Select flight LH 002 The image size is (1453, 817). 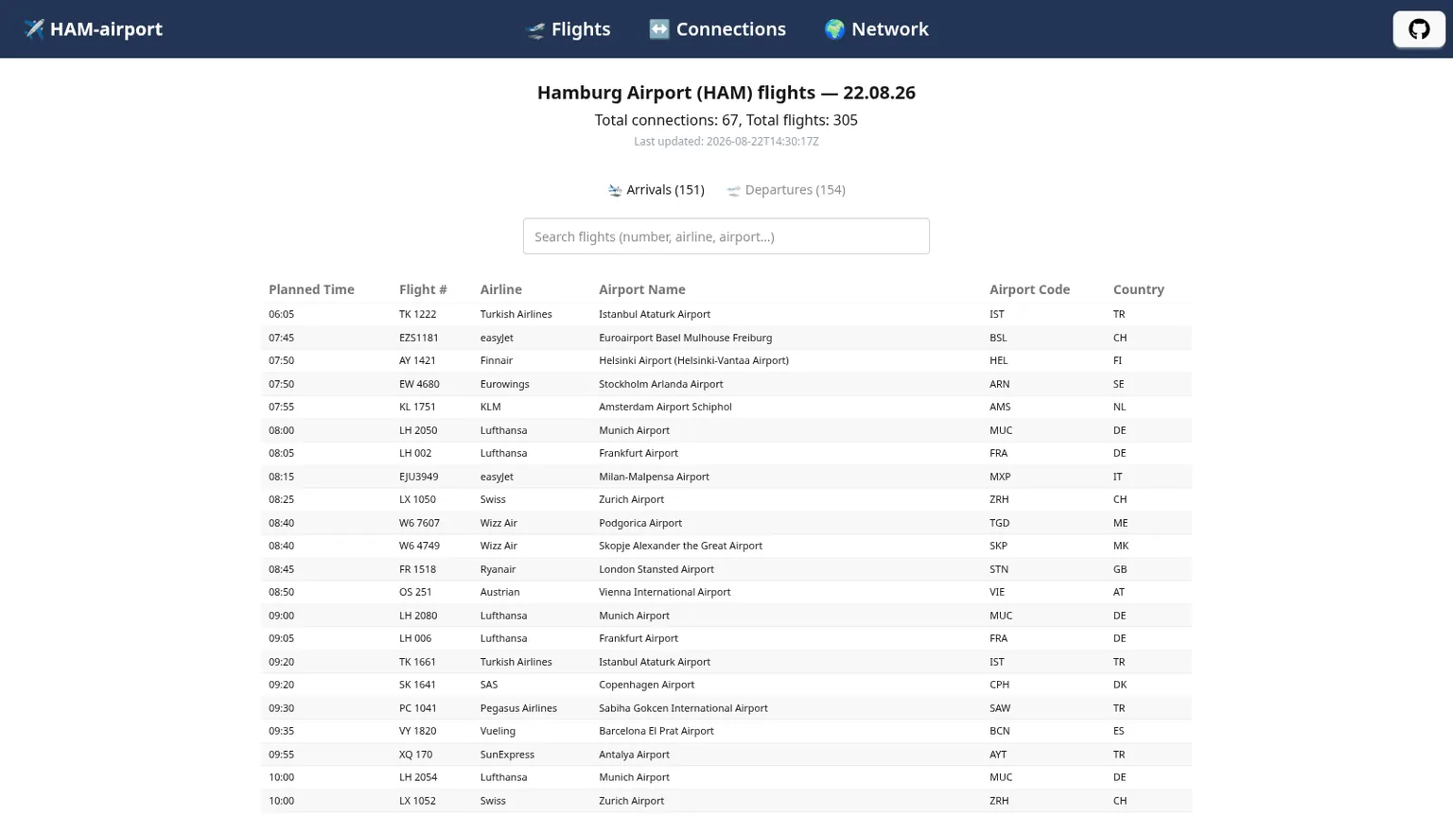[415, 453]
